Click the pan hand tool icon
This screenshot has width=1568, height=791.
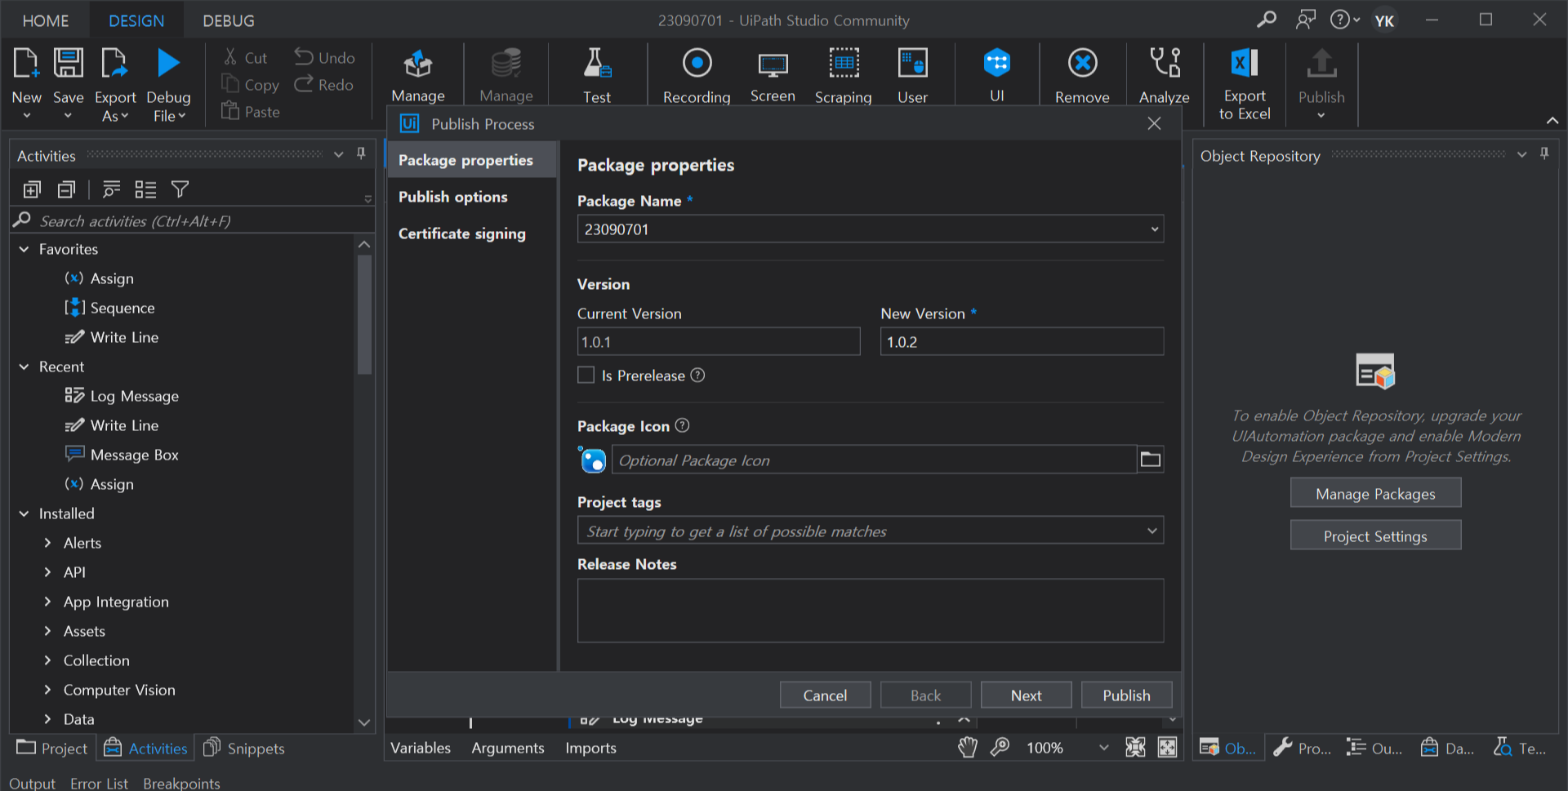(968, 747)
